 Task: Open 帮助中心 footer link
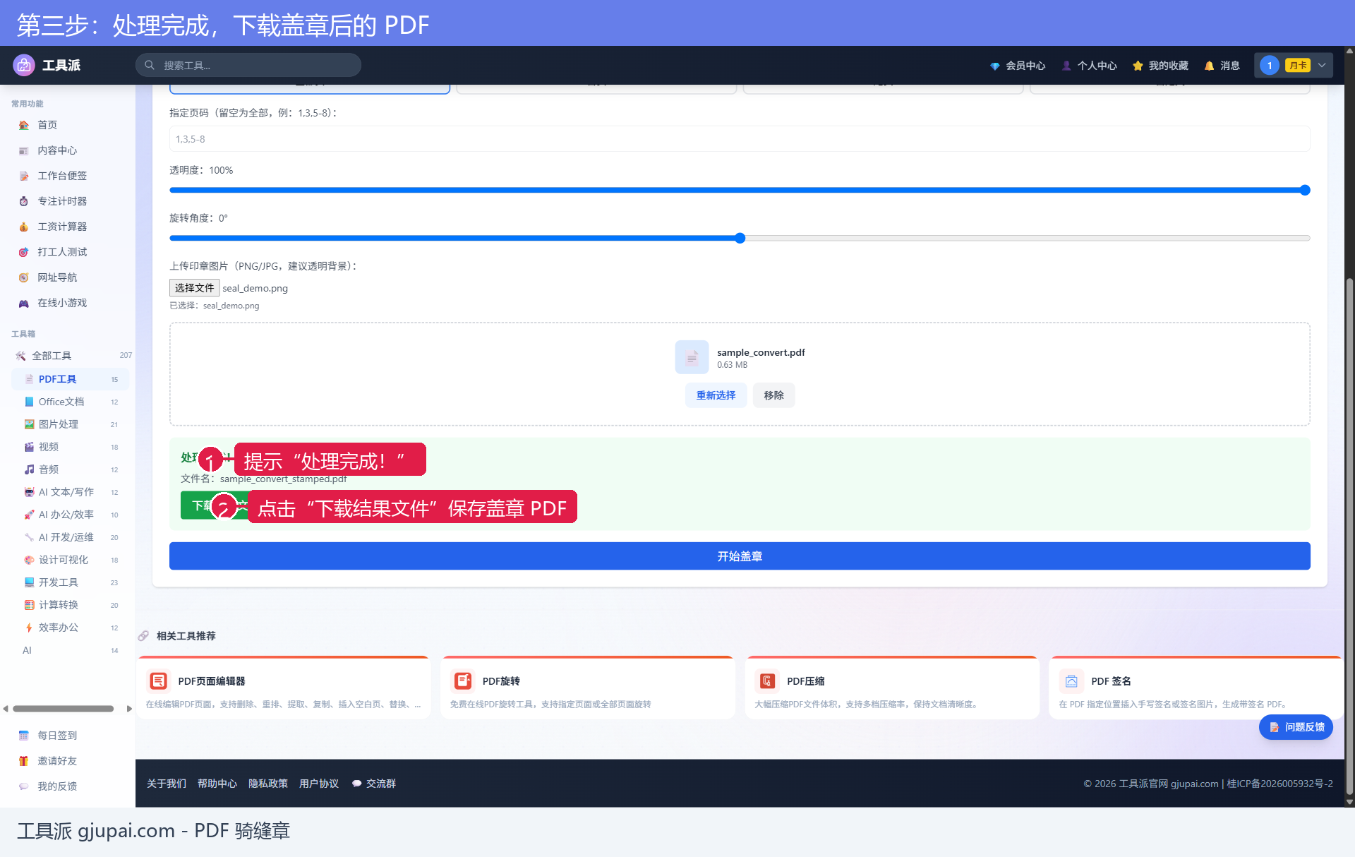tap(217, 784)
